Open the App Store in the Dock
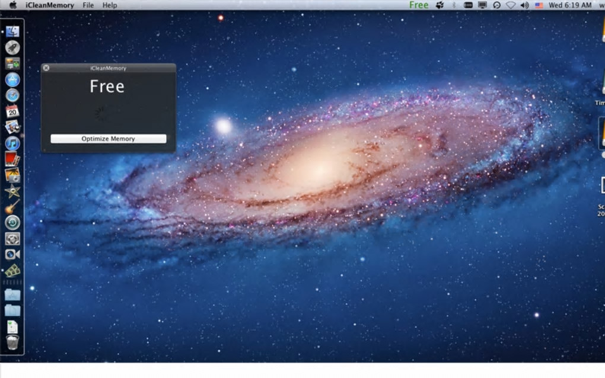The height and width of the screenshot is (378, 605). click(12, 79)
